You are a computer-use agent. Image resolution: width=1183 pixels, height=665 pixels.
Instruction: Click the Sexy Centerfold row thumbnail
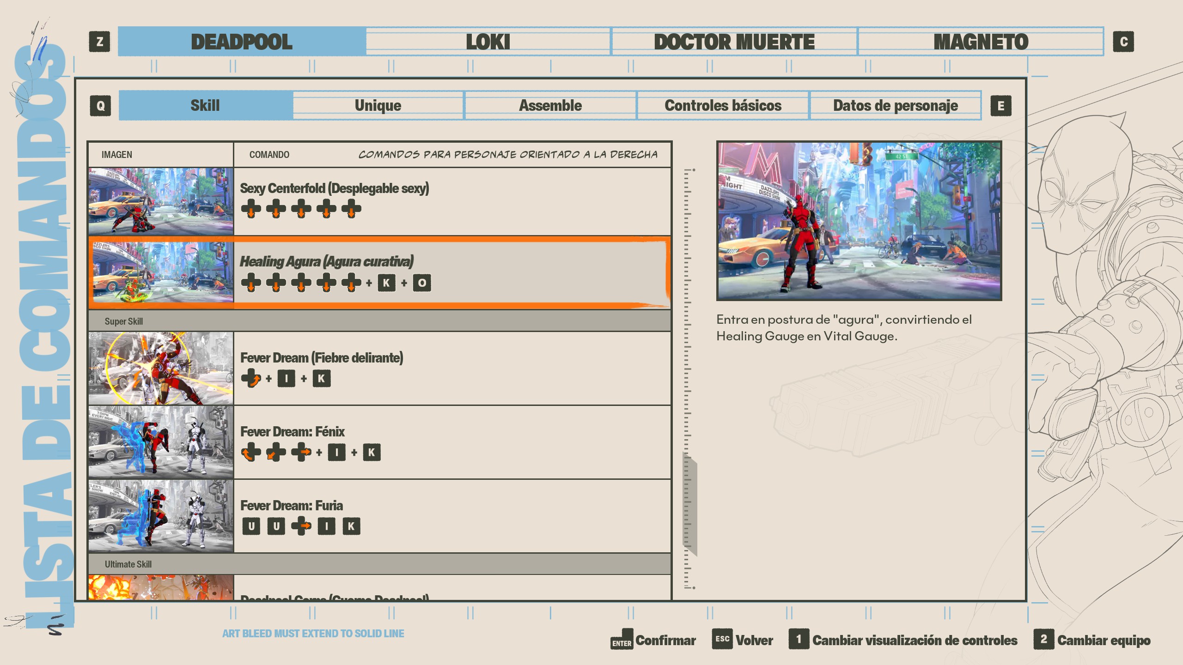click(x=161, y=201)
